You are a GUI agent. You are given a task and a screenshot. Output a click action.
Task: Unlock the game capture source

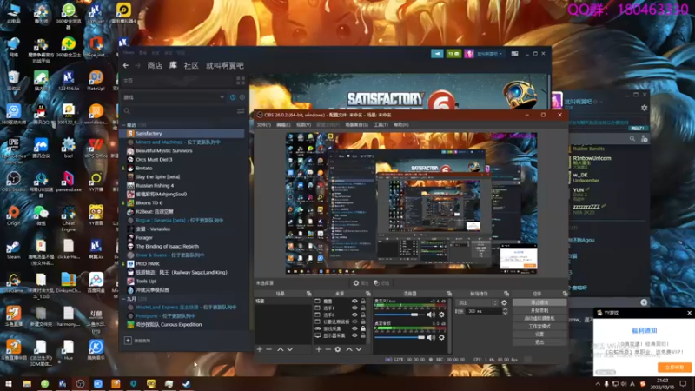coord(363,328)
